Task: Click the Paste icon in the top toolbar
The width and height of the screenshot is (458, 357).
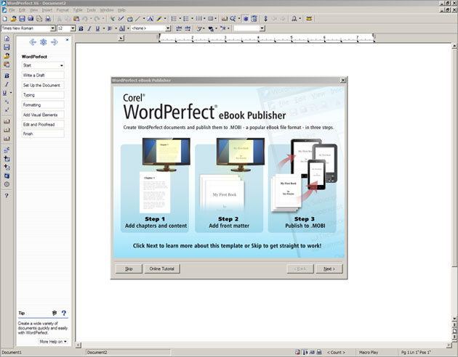Action: tap(76, 19)
